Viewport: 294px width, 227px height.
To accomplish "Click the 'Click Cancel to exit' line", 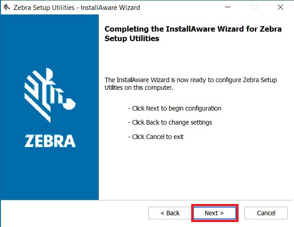I will pyautogui.click(x=156, y=137).
